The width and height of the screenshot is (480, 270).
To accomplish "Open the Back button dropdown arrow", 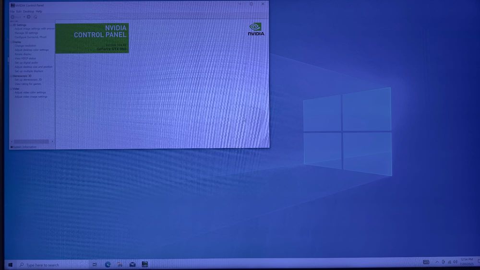I will 24,17.
